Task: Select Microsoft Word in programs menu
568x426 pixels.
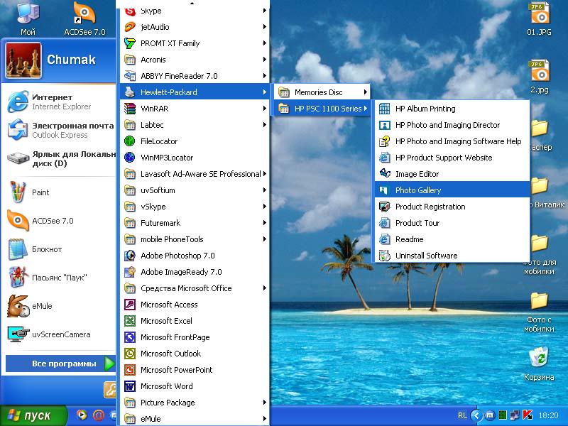Action: point(166,386)
